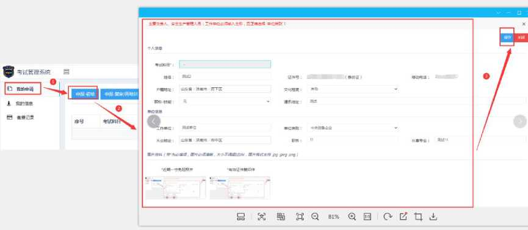Viewport: 528px width, 230px height.
Task: Click the hamburger menu icon beside 考试管理系统
Action: [67, 72]
